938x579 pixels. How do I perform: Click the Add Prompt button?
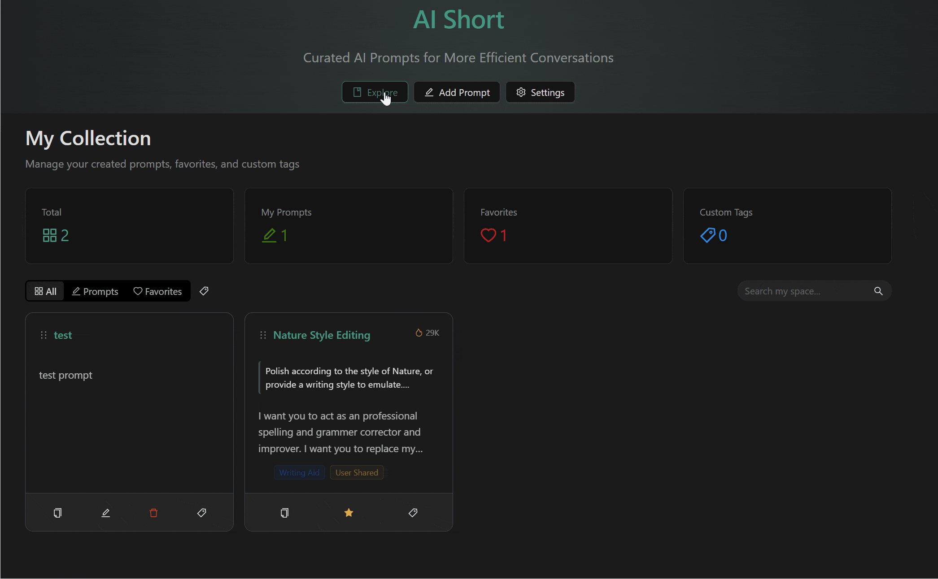click(457, 92)
